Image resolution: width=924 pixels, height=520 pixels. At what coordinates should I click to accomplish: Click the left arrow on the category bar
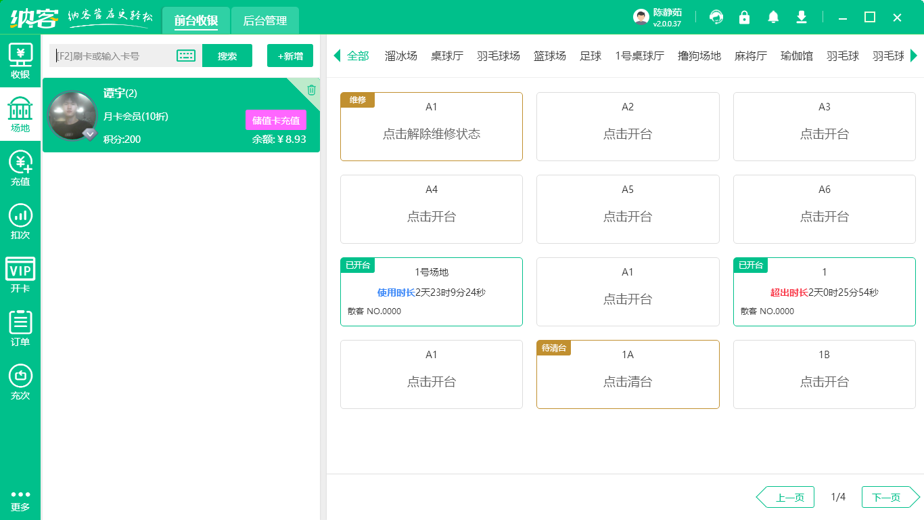click(336, 56)
